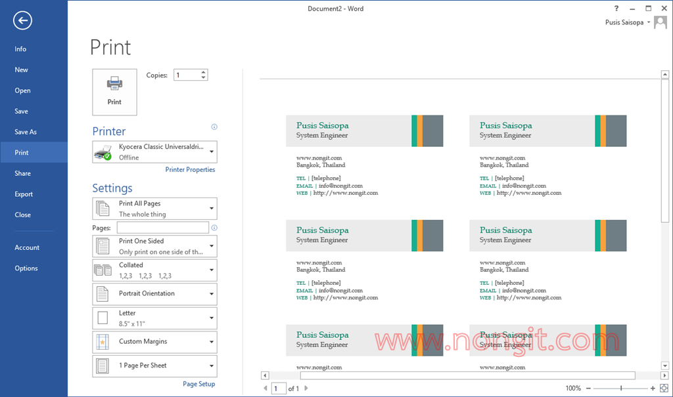Click the Print button with printer icon
Image resolution: width=673 pixels, height=397 pixels.
114,92
